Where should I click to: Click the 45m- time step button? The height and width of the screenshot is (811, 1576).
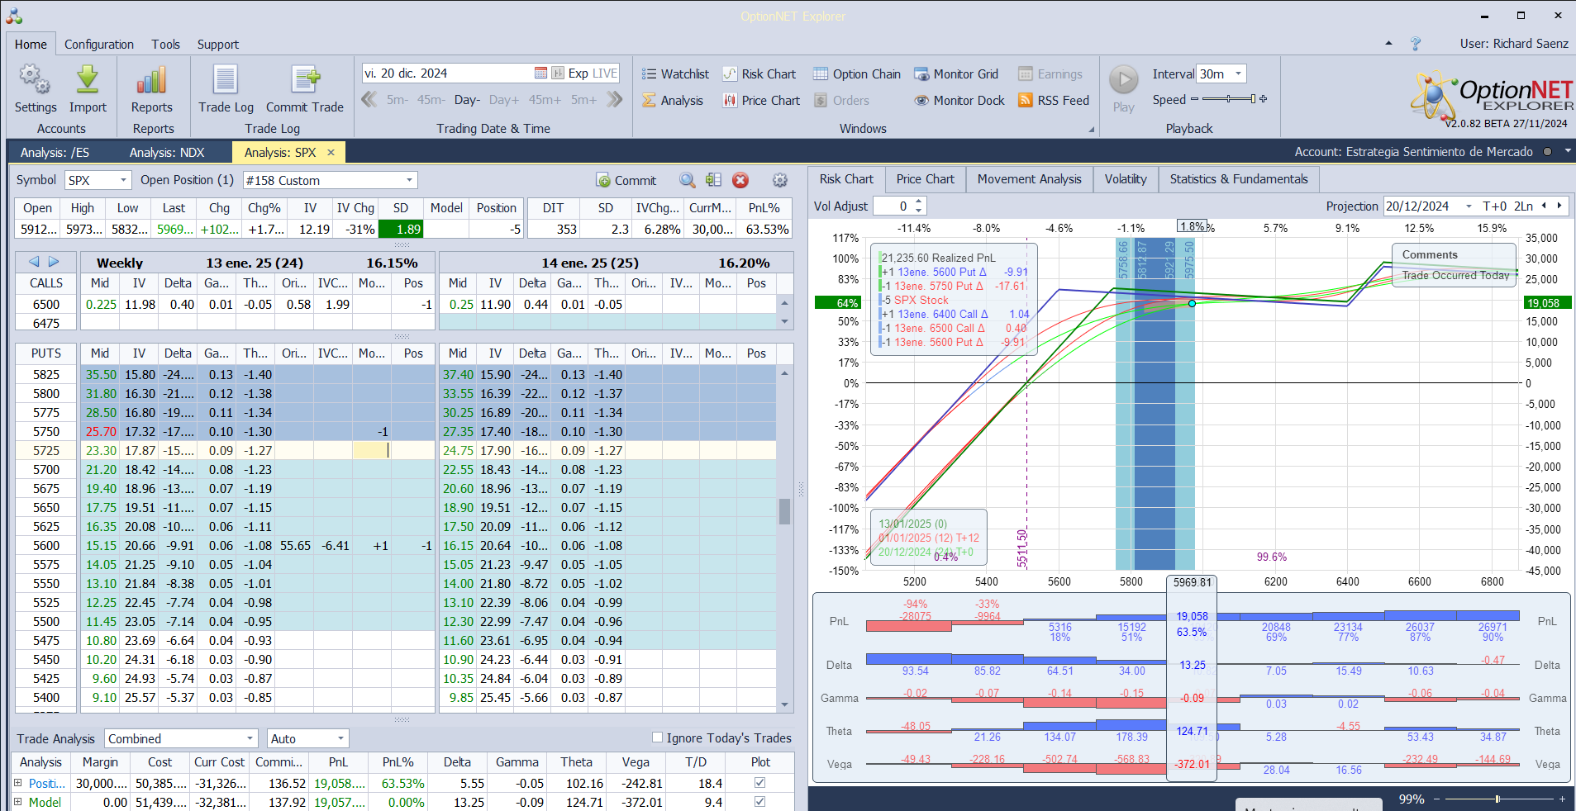pyautogui.click(x=431, y=100)
